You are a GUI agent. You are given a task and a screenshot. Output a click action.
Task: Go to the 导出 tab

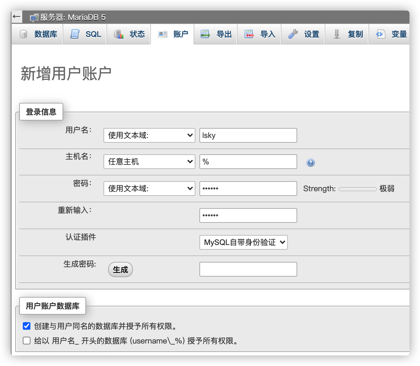coord(216,34)
